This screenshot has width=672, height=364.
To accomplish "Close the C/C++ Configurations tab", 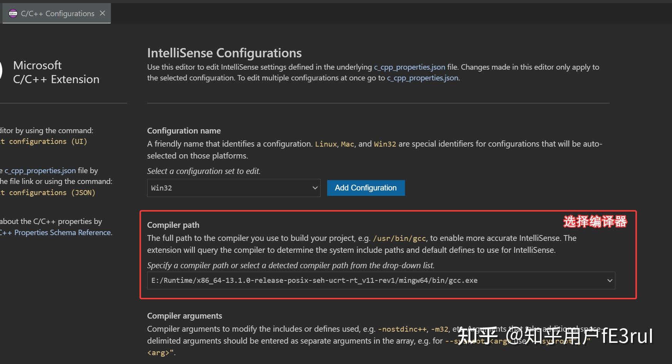I will [102, 13].
